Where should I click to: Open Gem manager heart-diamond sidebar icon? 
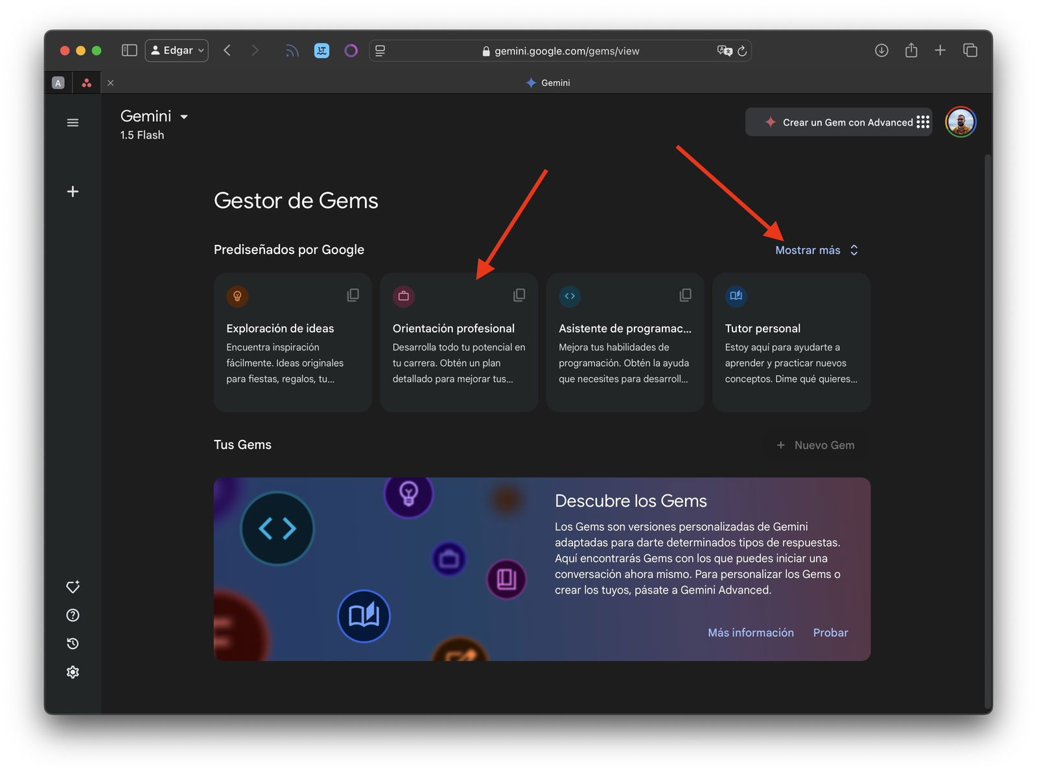click(x=73, y=586)
